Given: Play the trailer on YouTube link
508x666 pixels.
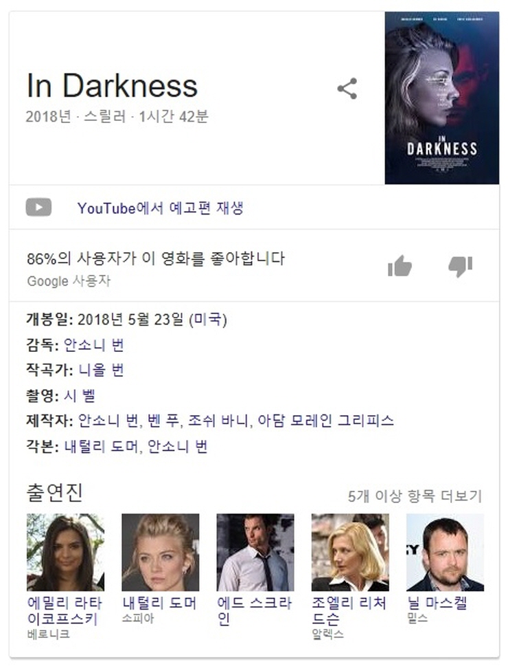Looking at the screenshot, I should tap(161, 208).
